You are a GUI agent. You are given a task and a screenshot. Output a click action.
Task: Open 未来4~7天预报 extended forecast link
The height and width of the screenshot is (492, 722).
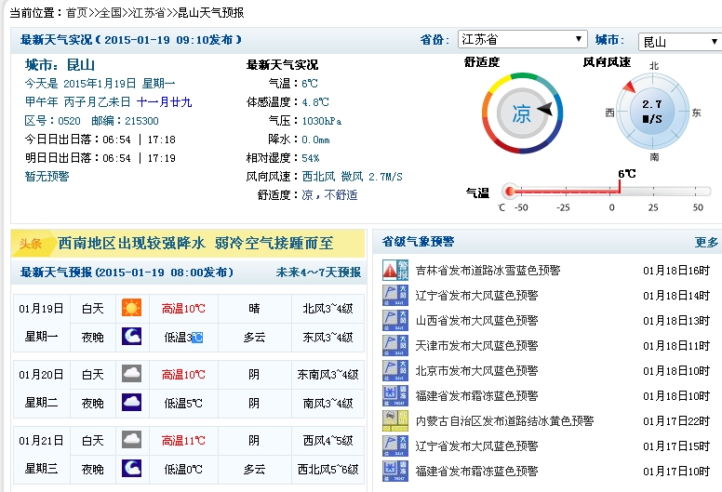317,273
